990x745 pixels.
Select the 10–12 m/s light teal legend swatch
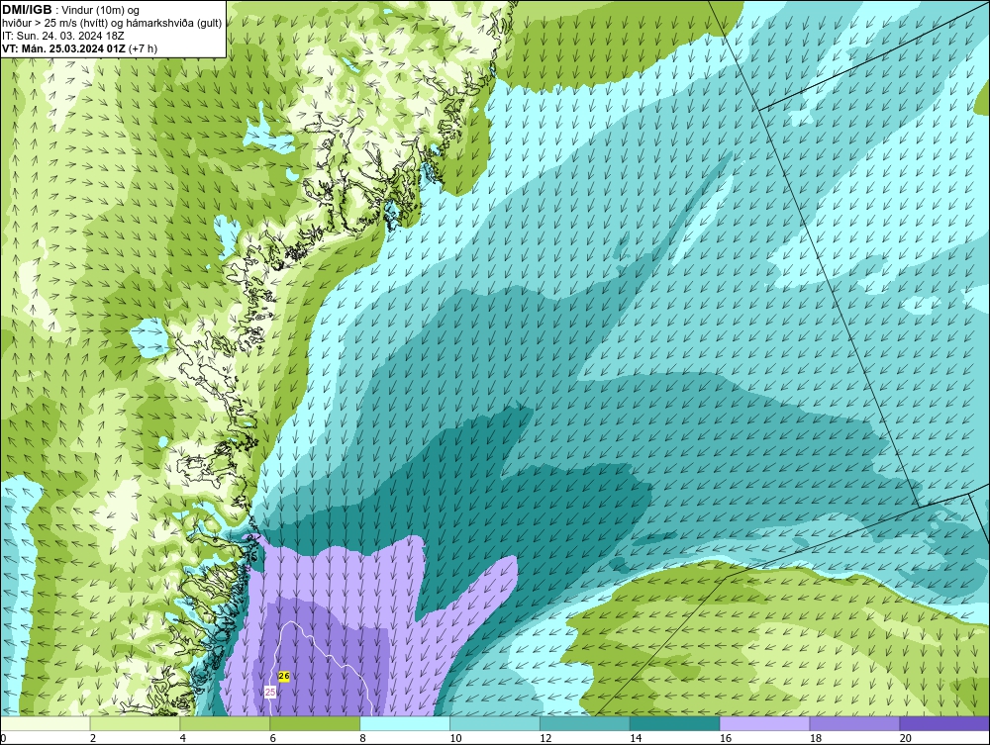point(495,723)
